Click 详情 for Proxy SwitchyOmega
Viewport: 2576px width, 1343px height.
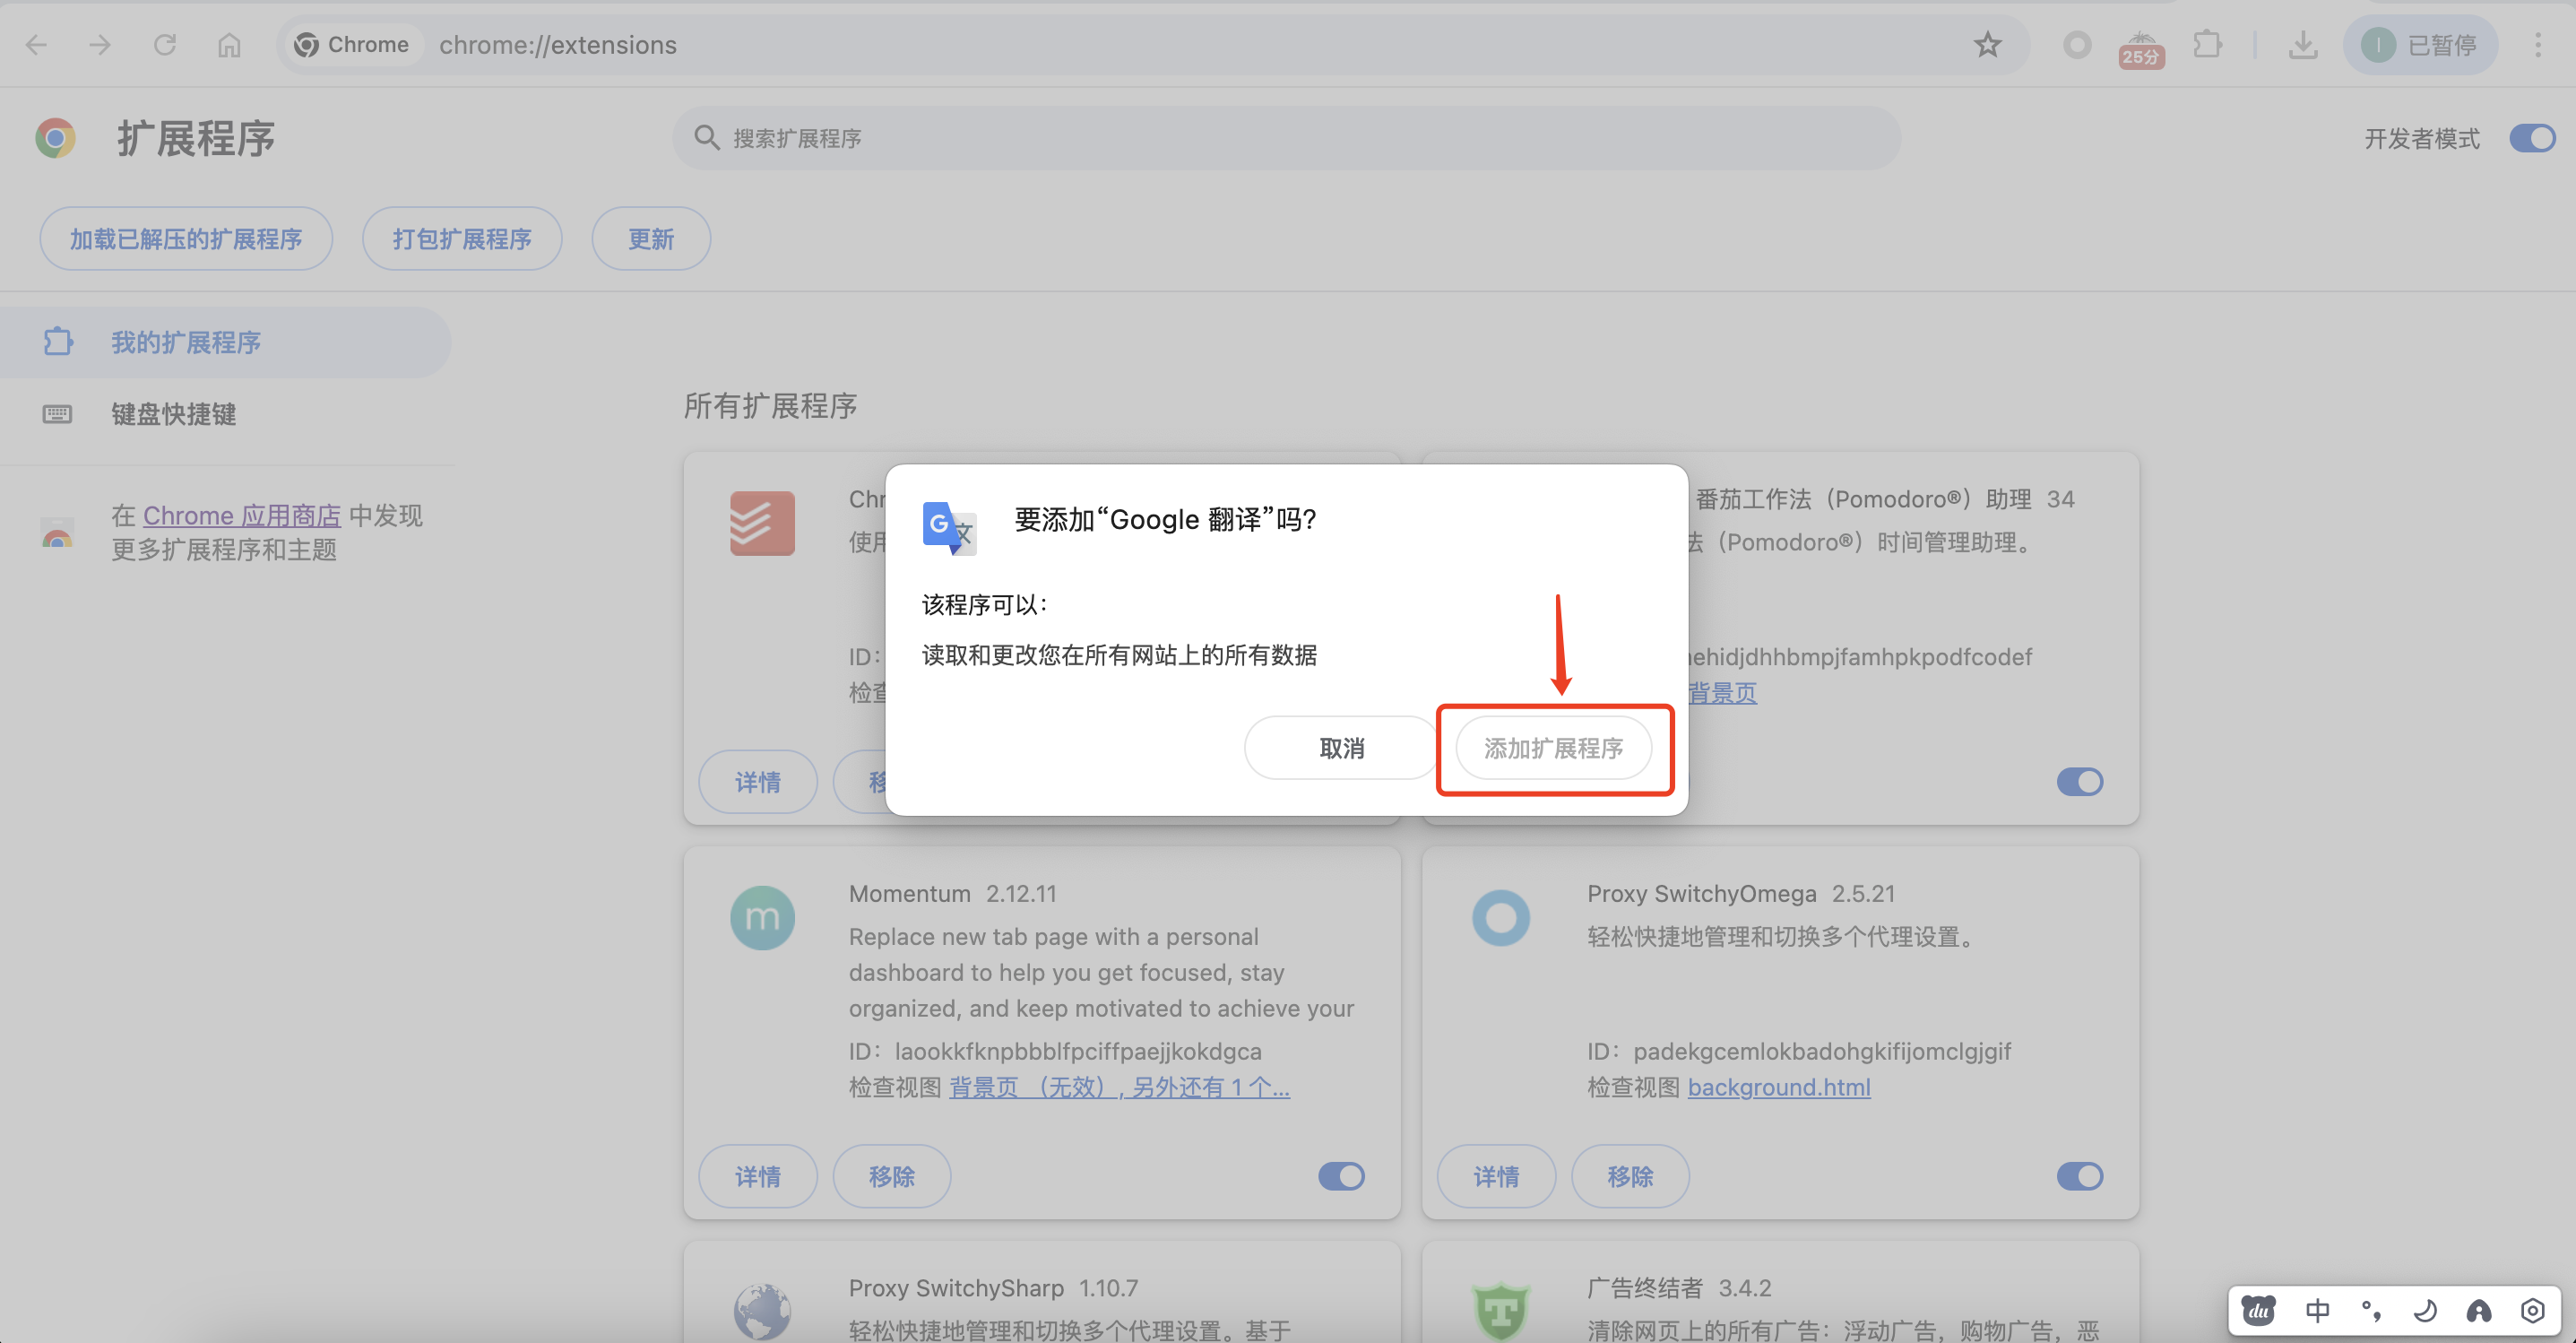click(x=1496, y=1176)
